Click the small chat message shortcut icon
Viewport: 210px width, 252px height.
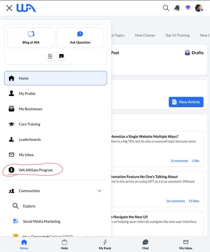[x=61, y=56]
